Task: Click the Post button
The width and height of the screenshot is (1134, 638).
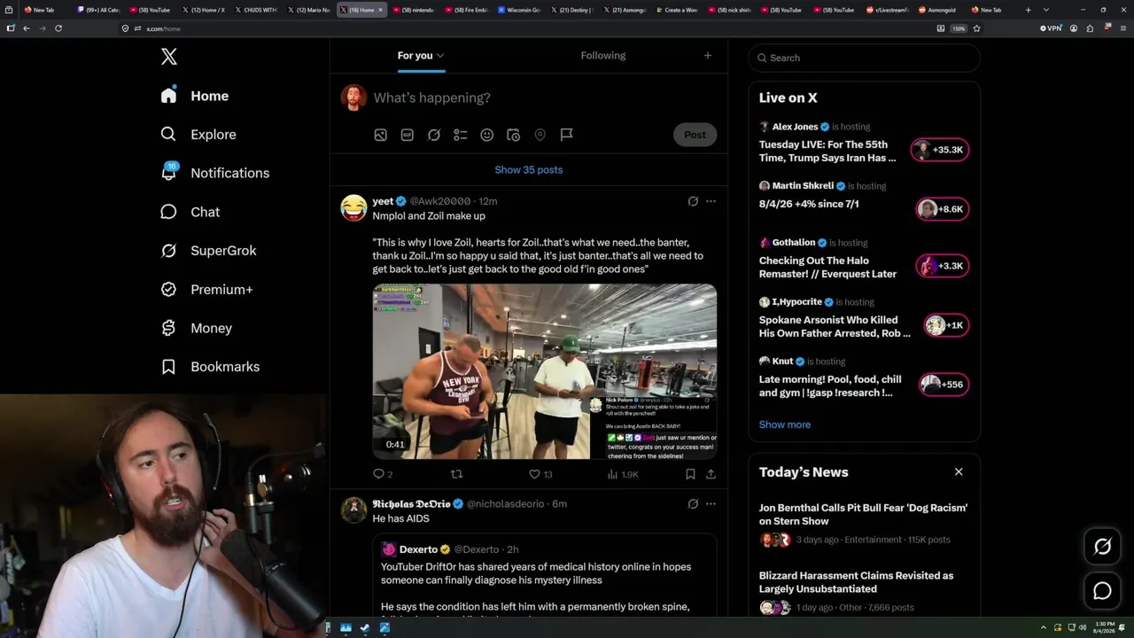Action: coord(695,135)
